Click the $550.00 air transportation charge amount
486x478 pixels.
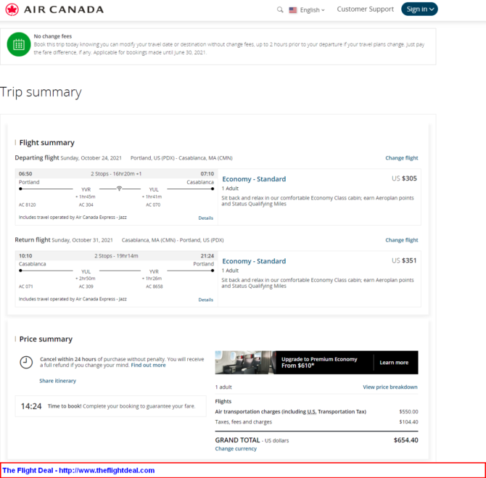[408, 412]
